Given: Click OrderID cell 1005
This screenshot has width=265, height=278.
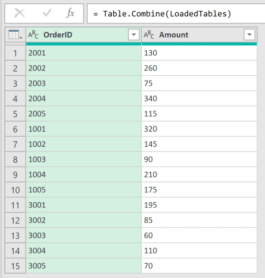Looking at the screenshot, I should point(83,190).
